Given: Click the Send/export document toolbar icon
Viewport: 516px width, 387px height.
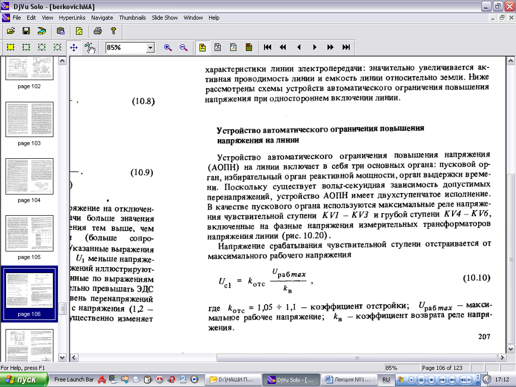Looking at the screenshot, I should (x=42, y=31).
